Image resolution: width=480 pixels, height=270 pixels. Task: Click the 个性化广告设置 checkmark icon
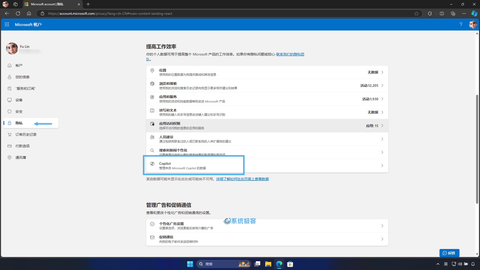(x=152, y=224)
